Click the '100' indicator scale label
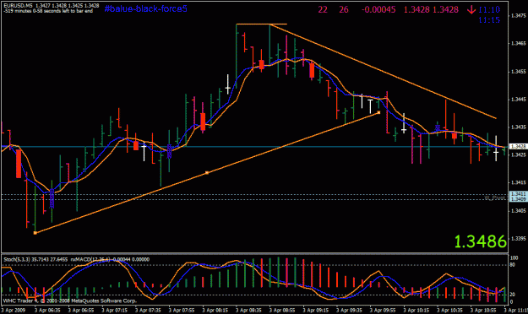Viewport: 528px width, 314px height. click(x=514, y=257)
